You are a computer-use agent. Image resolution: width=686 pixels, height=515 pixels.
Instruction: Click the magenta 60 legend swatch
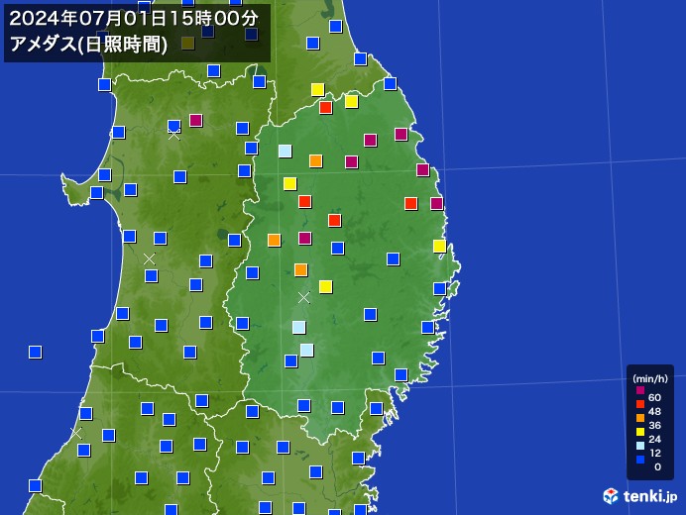click(x=640, y=390)
